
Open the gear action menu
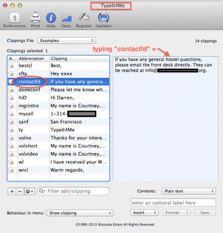[x=29, y=191]
